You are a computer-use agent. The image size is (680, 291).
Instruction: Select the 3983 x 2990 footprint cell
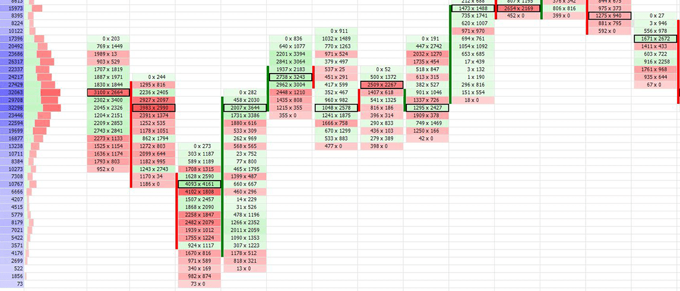pos(153,108)
